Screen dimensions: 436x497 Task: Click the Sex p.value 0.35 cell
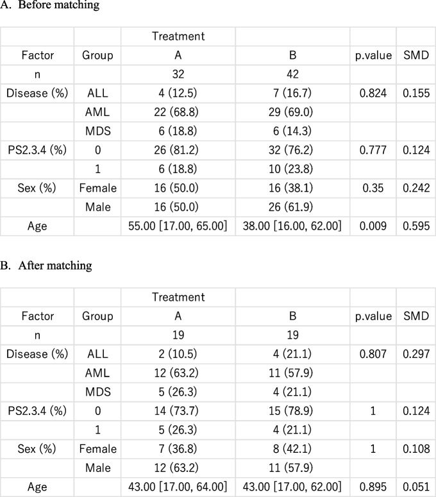tap(373, 188)
